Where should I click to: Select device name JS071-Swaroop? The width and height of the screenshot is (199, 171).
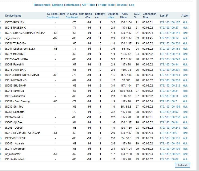[x=15, y=149]
